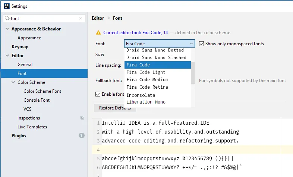
Task: Select Droid Sans Mono Dotted font
Action: [x=158, y=50]
